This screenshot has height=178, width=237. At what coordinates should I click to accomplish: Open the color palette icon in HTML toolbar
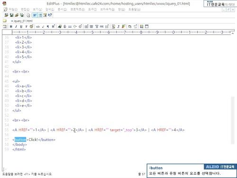coord(31,27)
